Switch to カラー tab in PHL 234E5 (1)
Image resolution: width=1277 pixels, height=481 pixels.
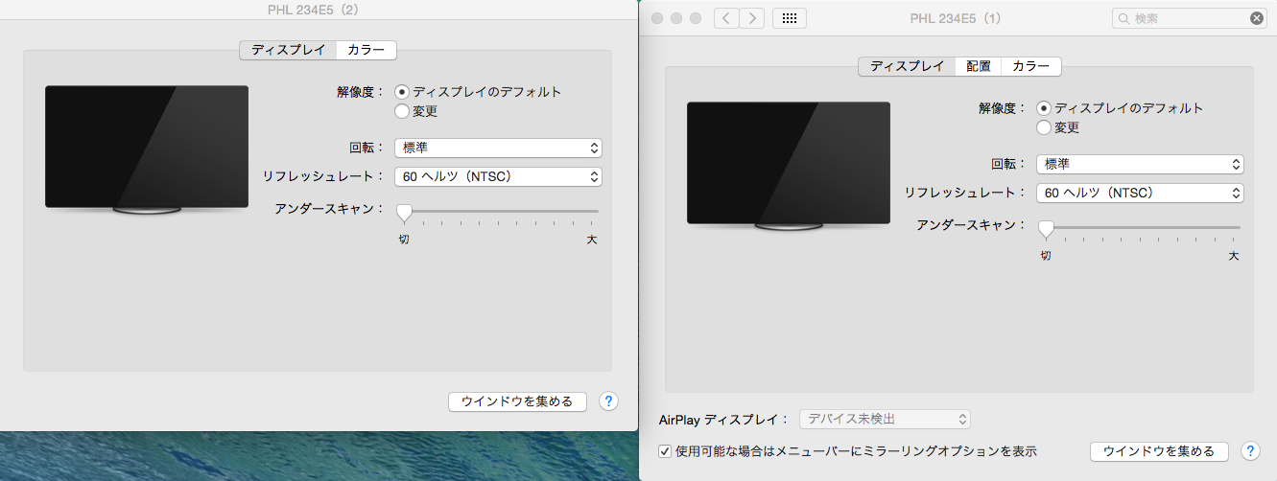1031,66
